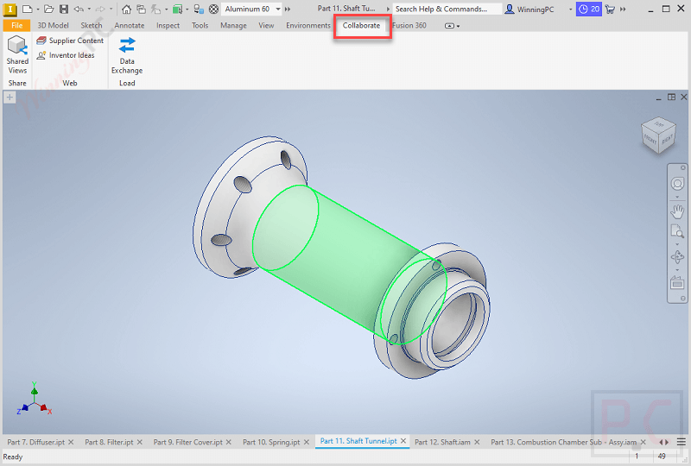Image resolution: width=691 pixels, height=466 pixels.
Task: Select the Orbit tool in navigation bar
Action: click(677, 257)
